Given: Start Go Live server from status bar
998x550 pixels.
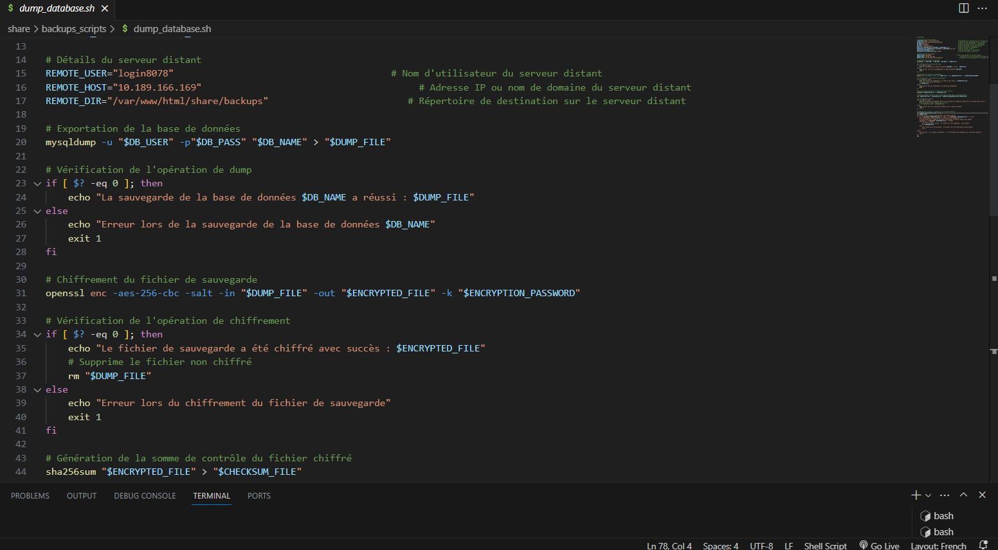Looking at the screenshot, I should pyautogui.click(x=880, y=546).
